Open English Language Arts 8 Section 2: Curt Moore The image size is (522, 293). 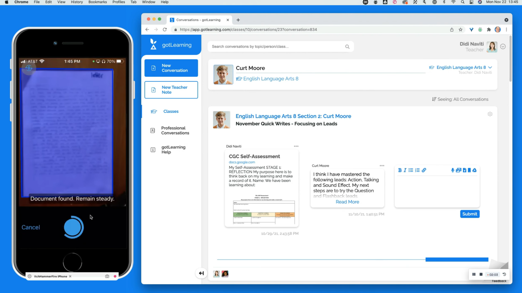click(x=293, y=116)
